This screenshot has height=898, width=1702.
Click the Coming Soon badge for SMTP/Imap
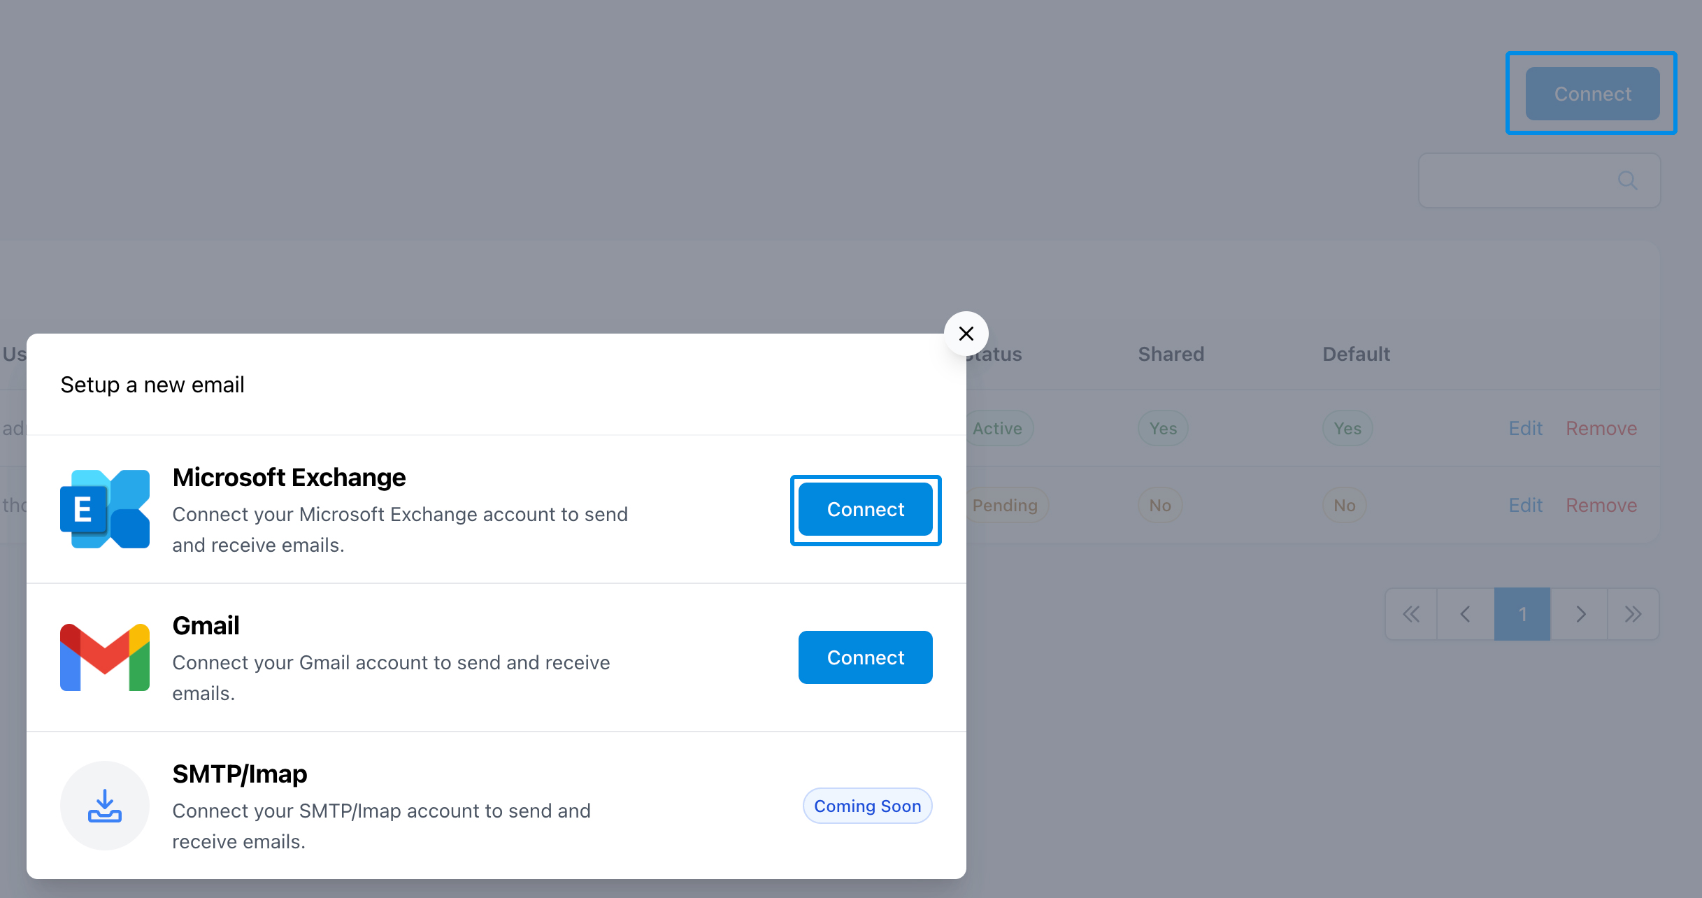[x=867, y=806]
